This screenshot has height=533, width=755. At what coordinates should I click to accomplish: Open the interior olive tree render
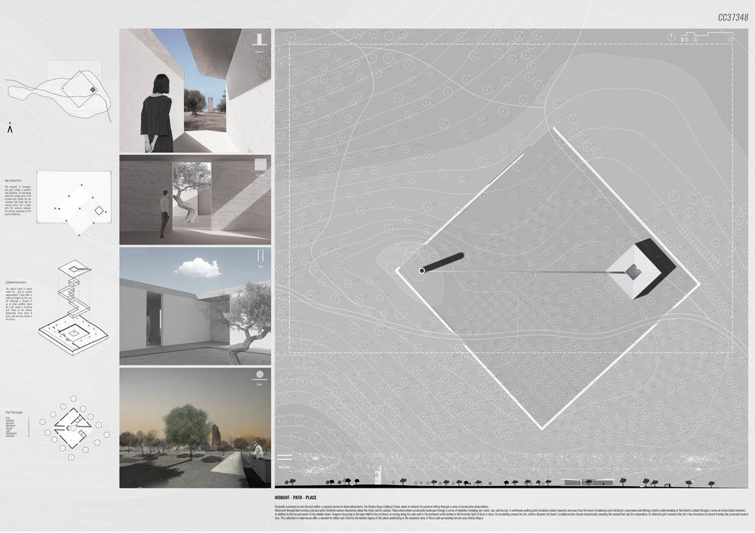tap(195, 199)
